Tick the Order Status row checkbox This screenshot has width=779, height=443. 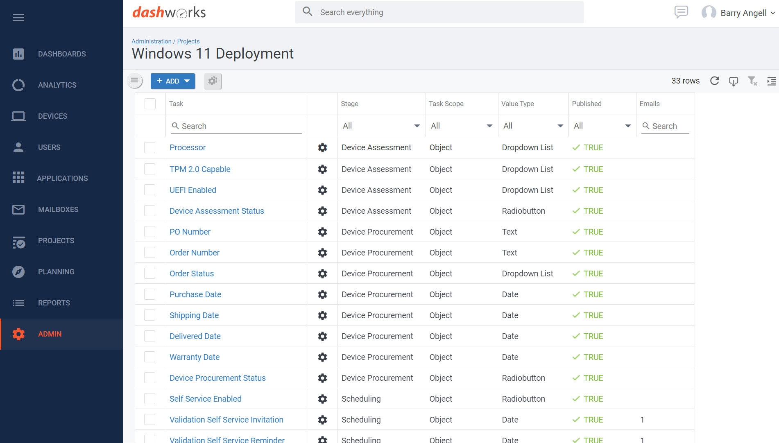150,273
